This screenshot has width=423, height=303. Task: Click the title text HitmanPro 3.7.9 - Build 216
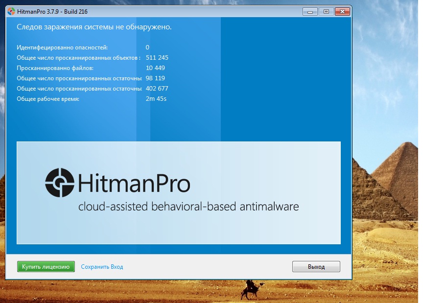[x=52, y=12]
